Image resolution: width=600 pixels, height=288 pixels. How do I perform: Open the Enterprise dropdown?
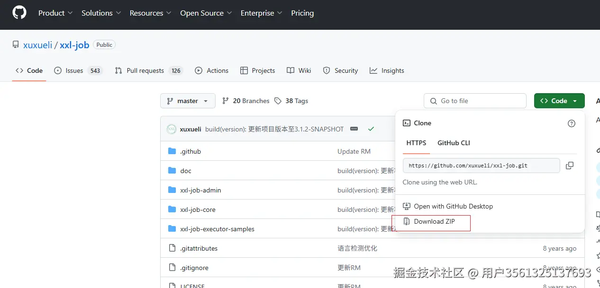[x=261, y=13]
